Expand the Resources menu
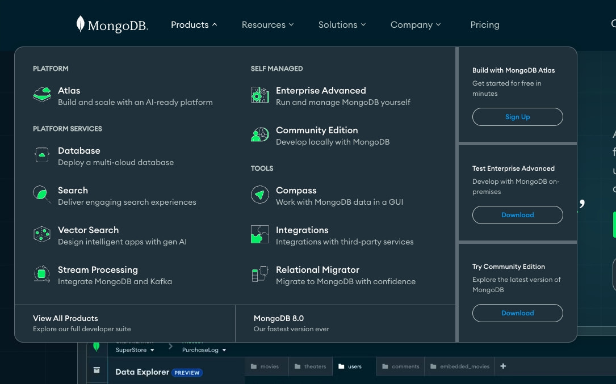Viewport: 616px width, 384px height. click(x=268, y=25)
